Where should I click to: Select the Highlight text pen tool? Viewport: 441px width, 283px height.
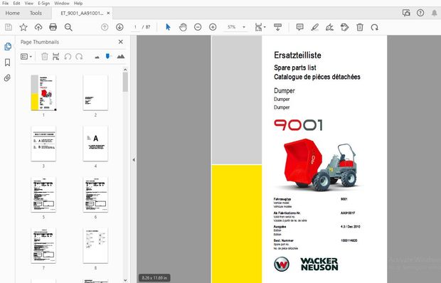tap(314, 27)
